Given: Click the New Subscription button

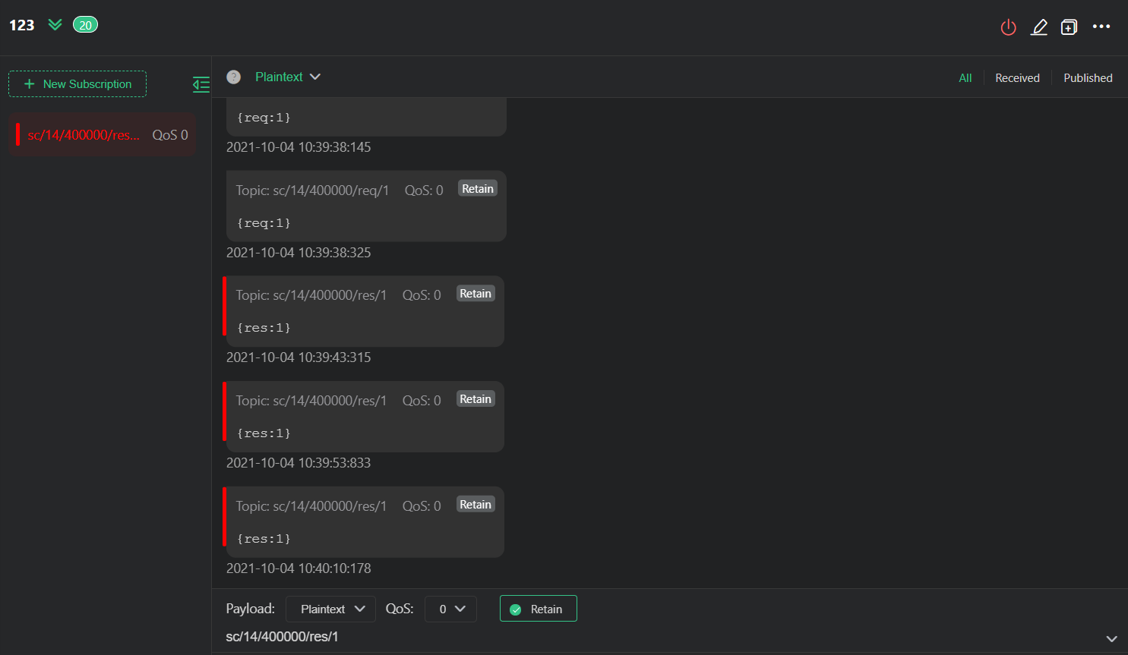Looking at the screenshot, I should pos(77,83).
